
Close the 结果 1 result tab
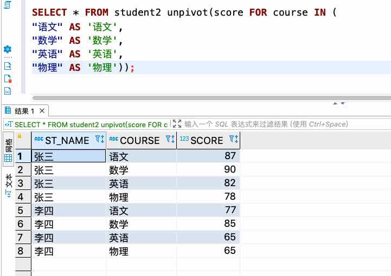coord(42,110)
